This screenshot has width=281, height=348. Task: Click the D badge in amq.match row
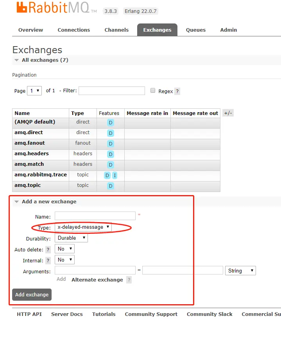(x=111, y=165)
